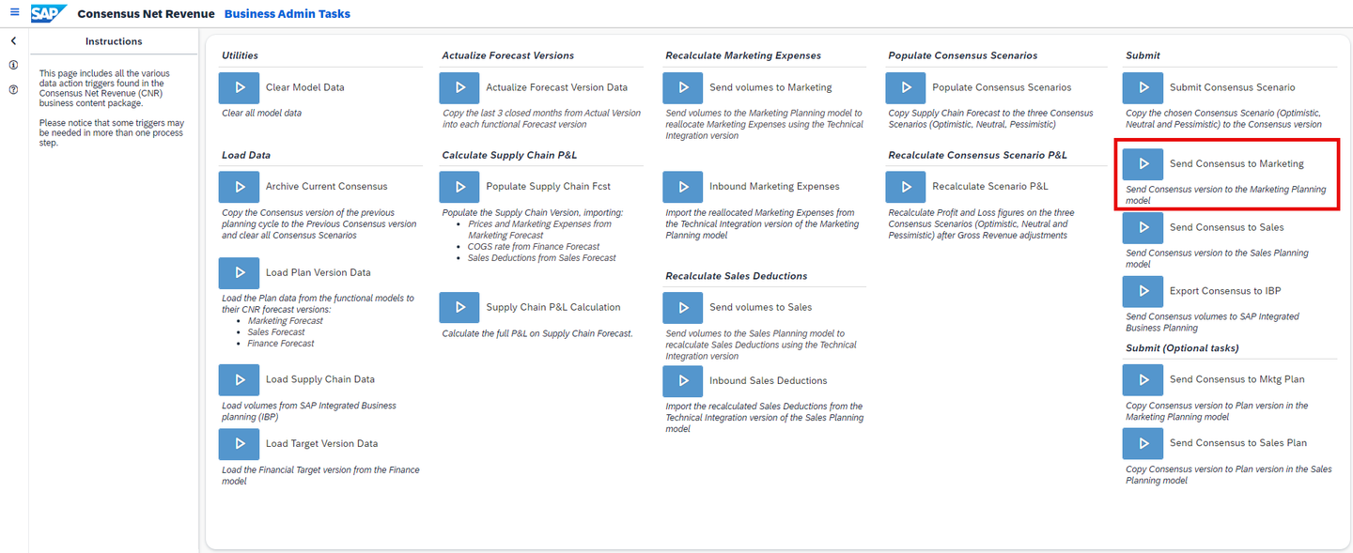
Task: Run Archive Current Consensus action
Action: click(239, 187)
